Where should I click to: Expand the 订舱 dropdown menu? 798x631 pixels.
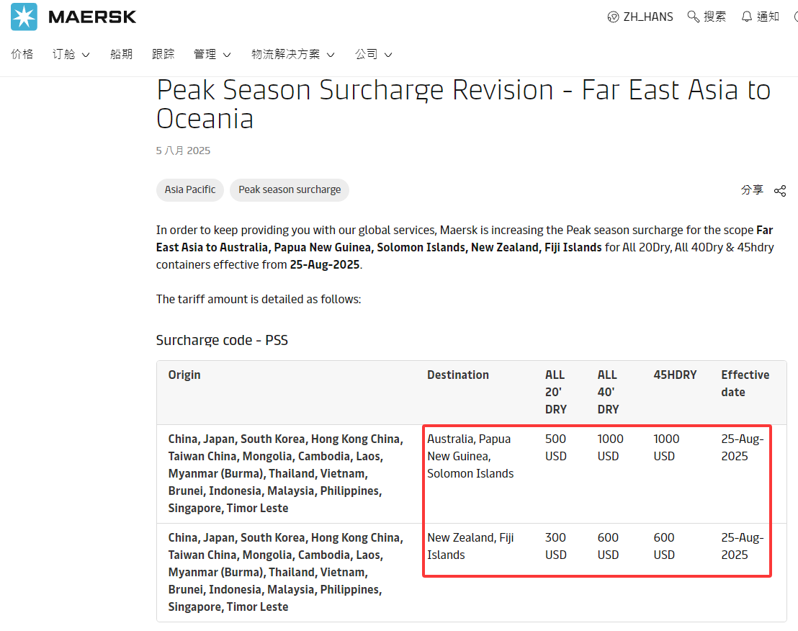(x=71, y=54)
